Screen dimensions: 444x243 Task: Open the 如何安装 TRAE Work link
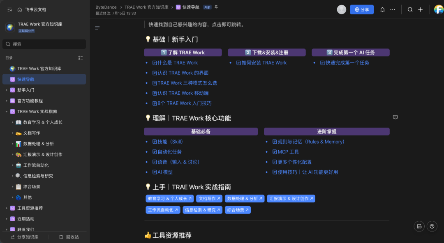point(261,63)
